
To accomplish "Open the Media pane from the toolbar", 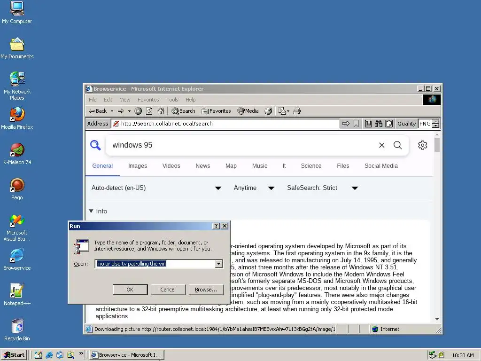I will tap(248, 111).
